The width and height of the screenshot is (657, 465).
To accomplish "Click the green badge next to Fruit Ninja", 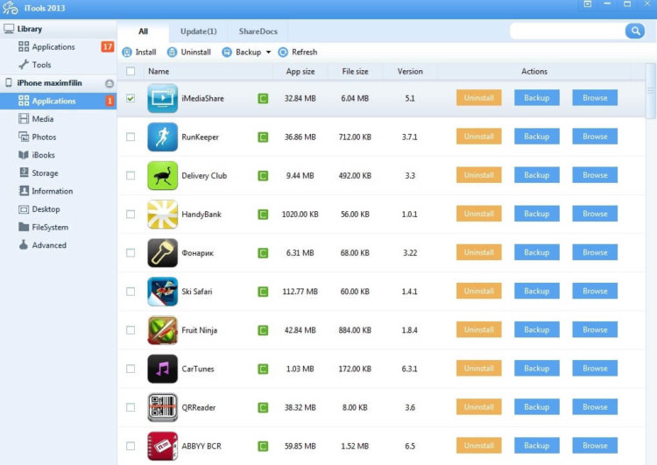I will tap(263, 330).
